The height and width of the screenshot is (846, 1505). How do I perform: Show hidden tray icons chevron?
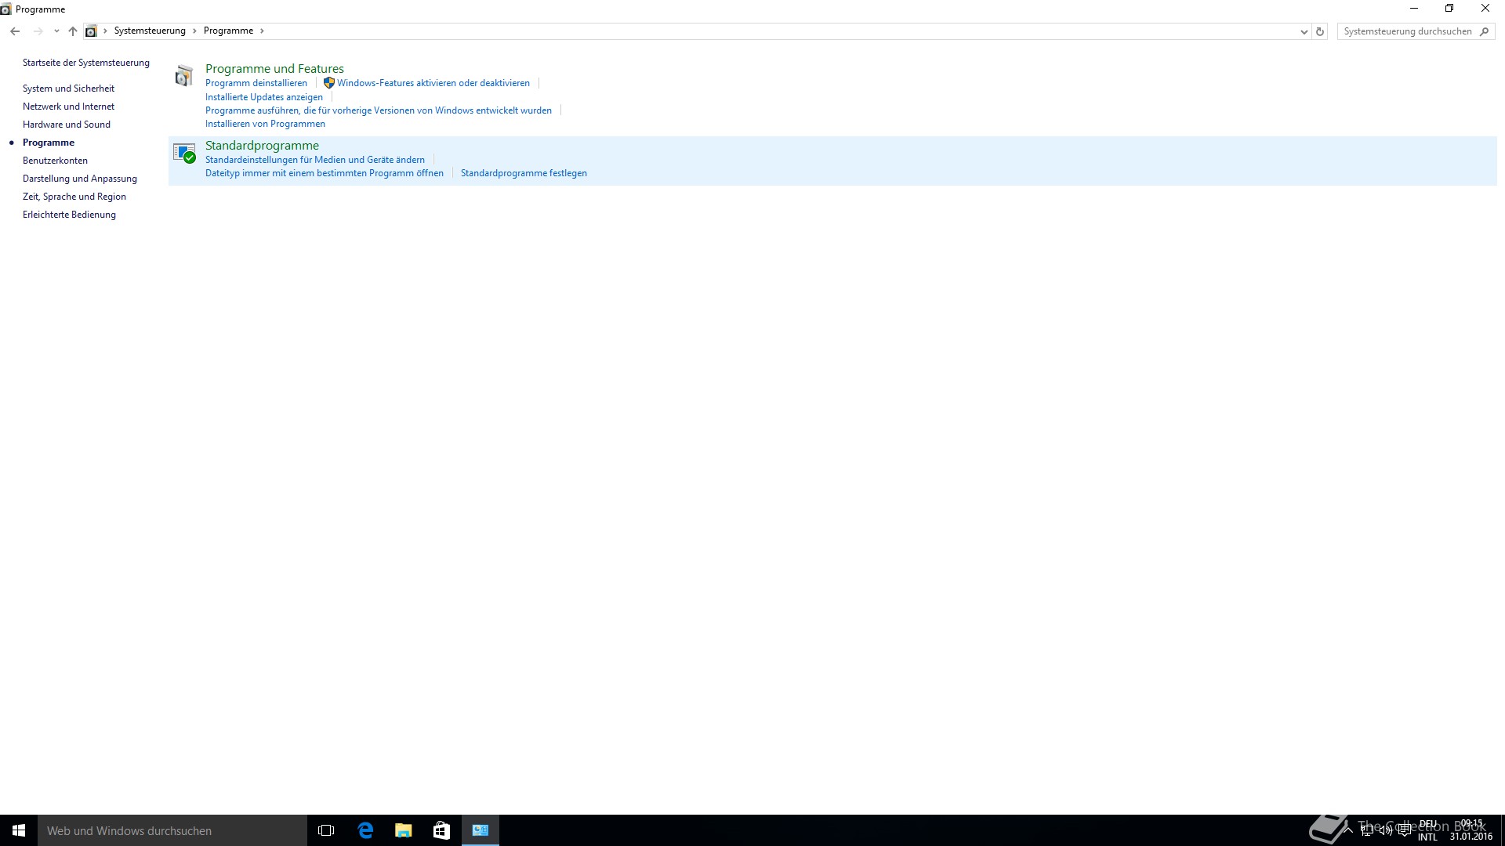[1348, 830]
